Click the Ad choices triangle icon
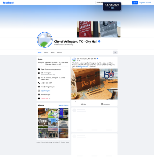This screenshot has height=160, width=154. 59,142
